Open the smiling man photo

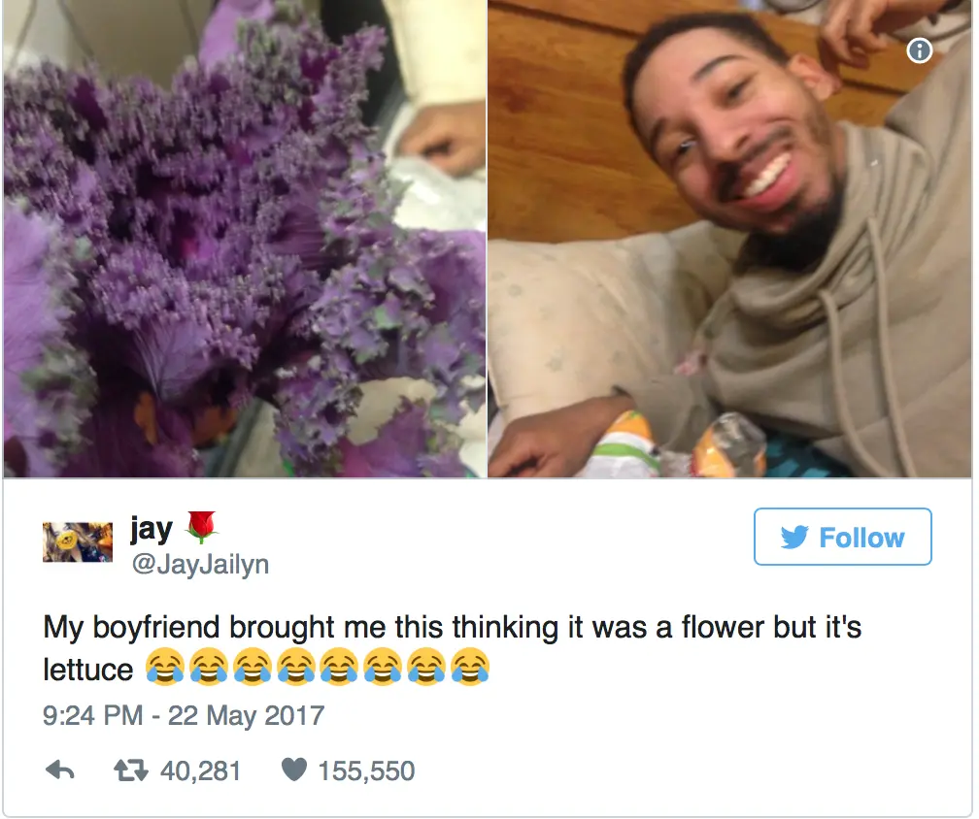pyautogui.click(x=729, y=239)
